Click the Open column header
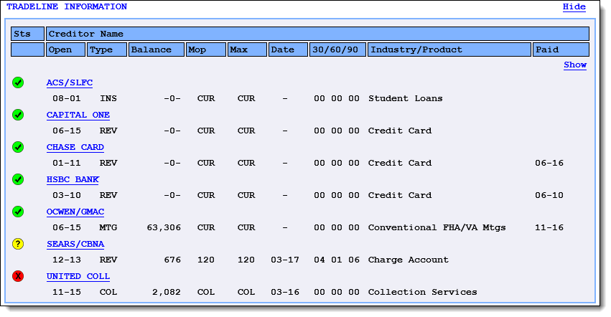611x317 pixels. tap(65, 50)
